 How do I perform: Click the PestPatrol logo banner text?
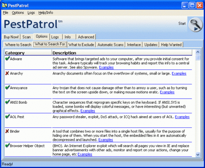tap(33, 24)
